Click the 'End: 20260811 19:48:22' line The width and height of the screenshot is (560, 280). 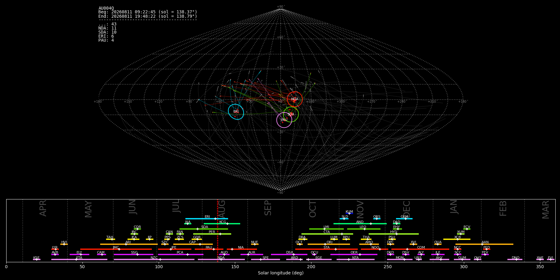coord(148,16)
